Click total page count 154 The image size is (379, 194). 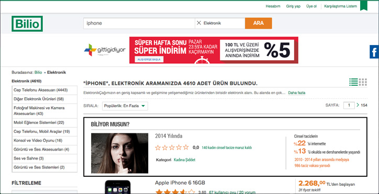pyautogui.click(x=364, y=105)
